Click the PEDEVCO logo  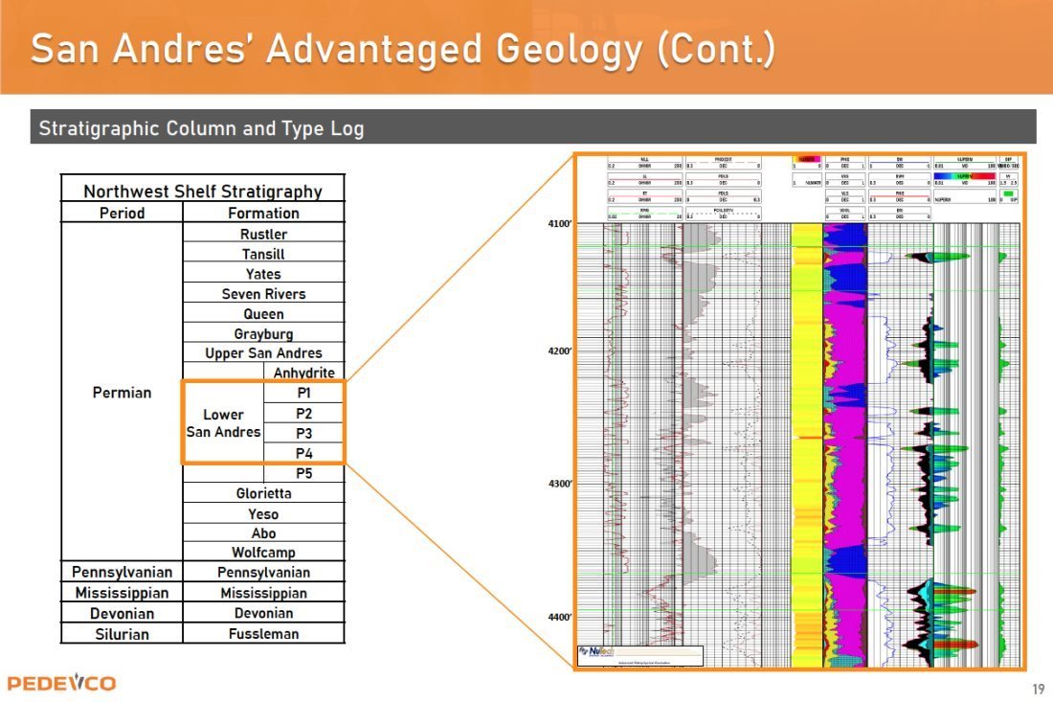click(61, 683)
